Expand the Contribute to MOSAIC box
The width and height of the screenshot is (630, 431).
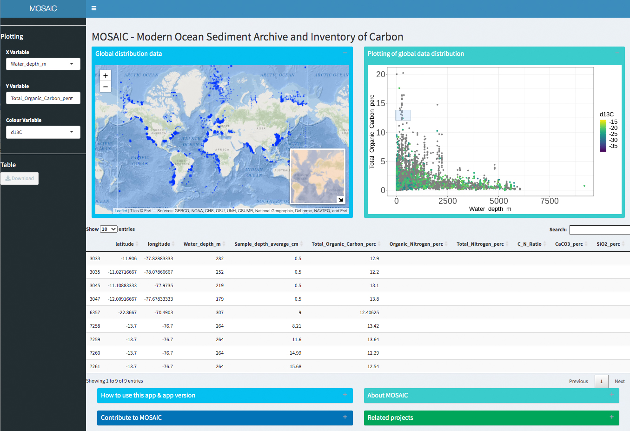tap(345, 417)
